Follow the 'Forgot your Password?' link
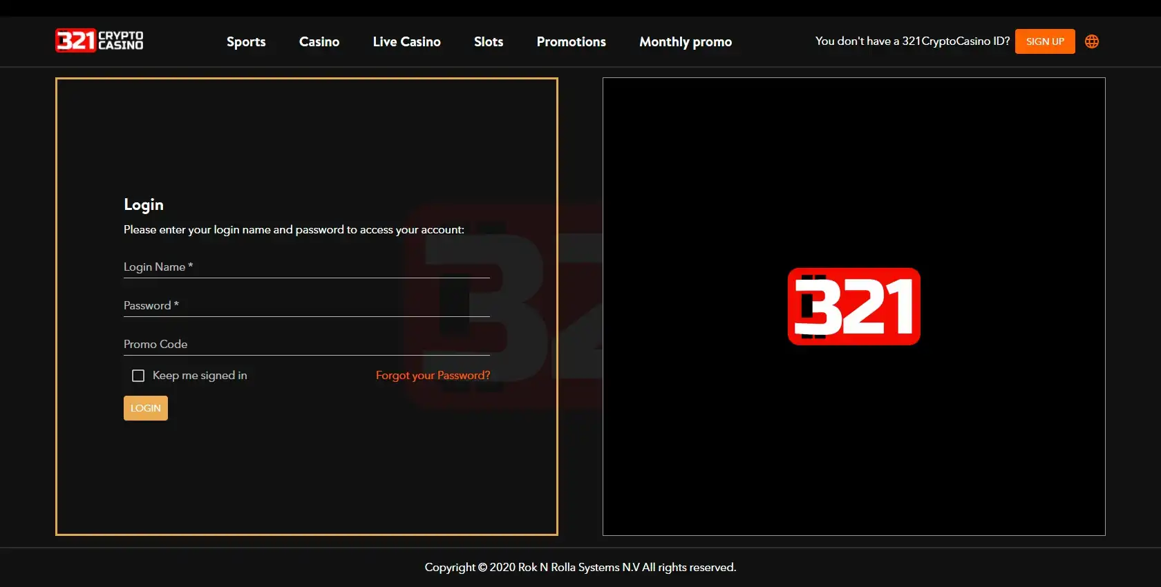The height and width of the screenshot is (587, 1161). coord(433,376)
